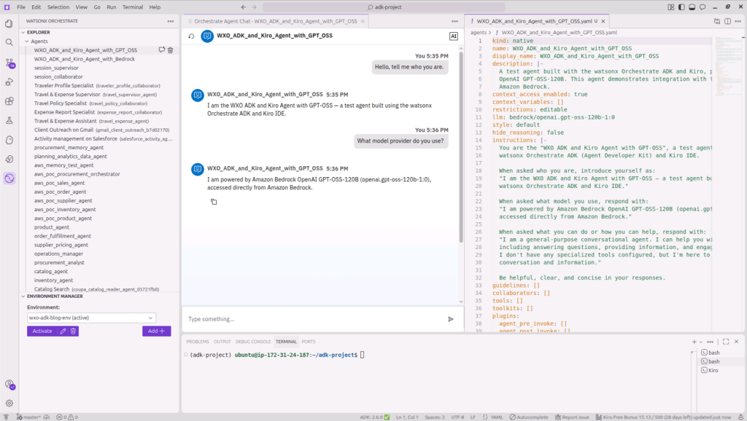This screenshot has width=747, height=421.
Task: Toggle Autocomplete in the status bar
Action: (530, 417)
